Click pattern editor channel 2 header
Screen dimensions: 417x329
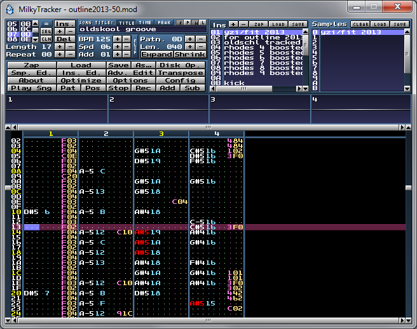(106, 133)
